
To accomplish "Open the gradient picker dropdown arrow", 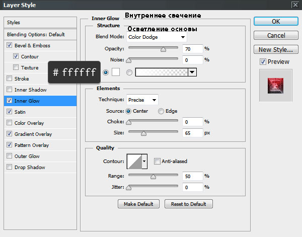I will tap(192, 72).
